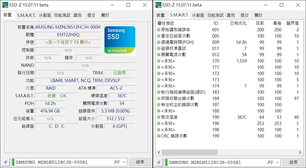Screen dimensions: 306x168
Task: Open the 分割區 tab in the right window
Action: coord(198,16)
